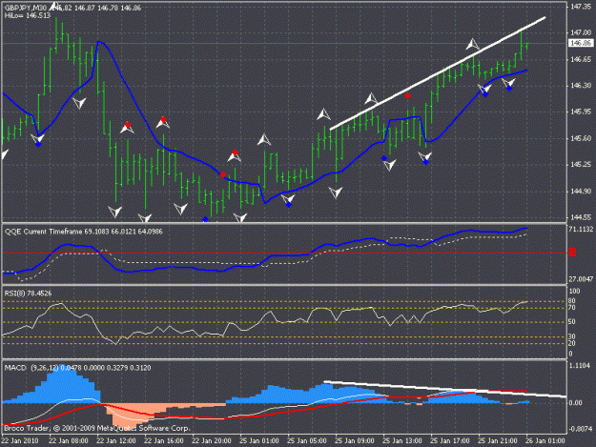Select the white rising trendline on price chart
The width and height of the screenshot is (596, 447).
click(x=437, y=73)
